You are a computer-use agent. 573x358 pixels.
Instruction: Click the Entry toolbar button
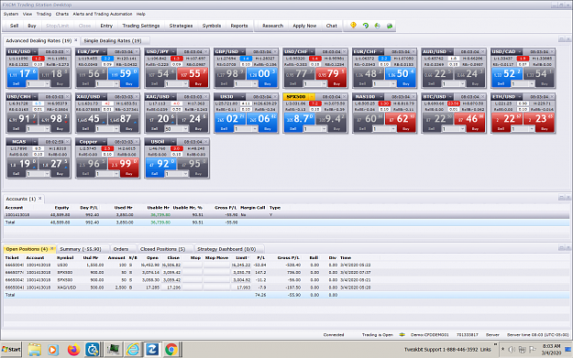click(x=106, y=26)
